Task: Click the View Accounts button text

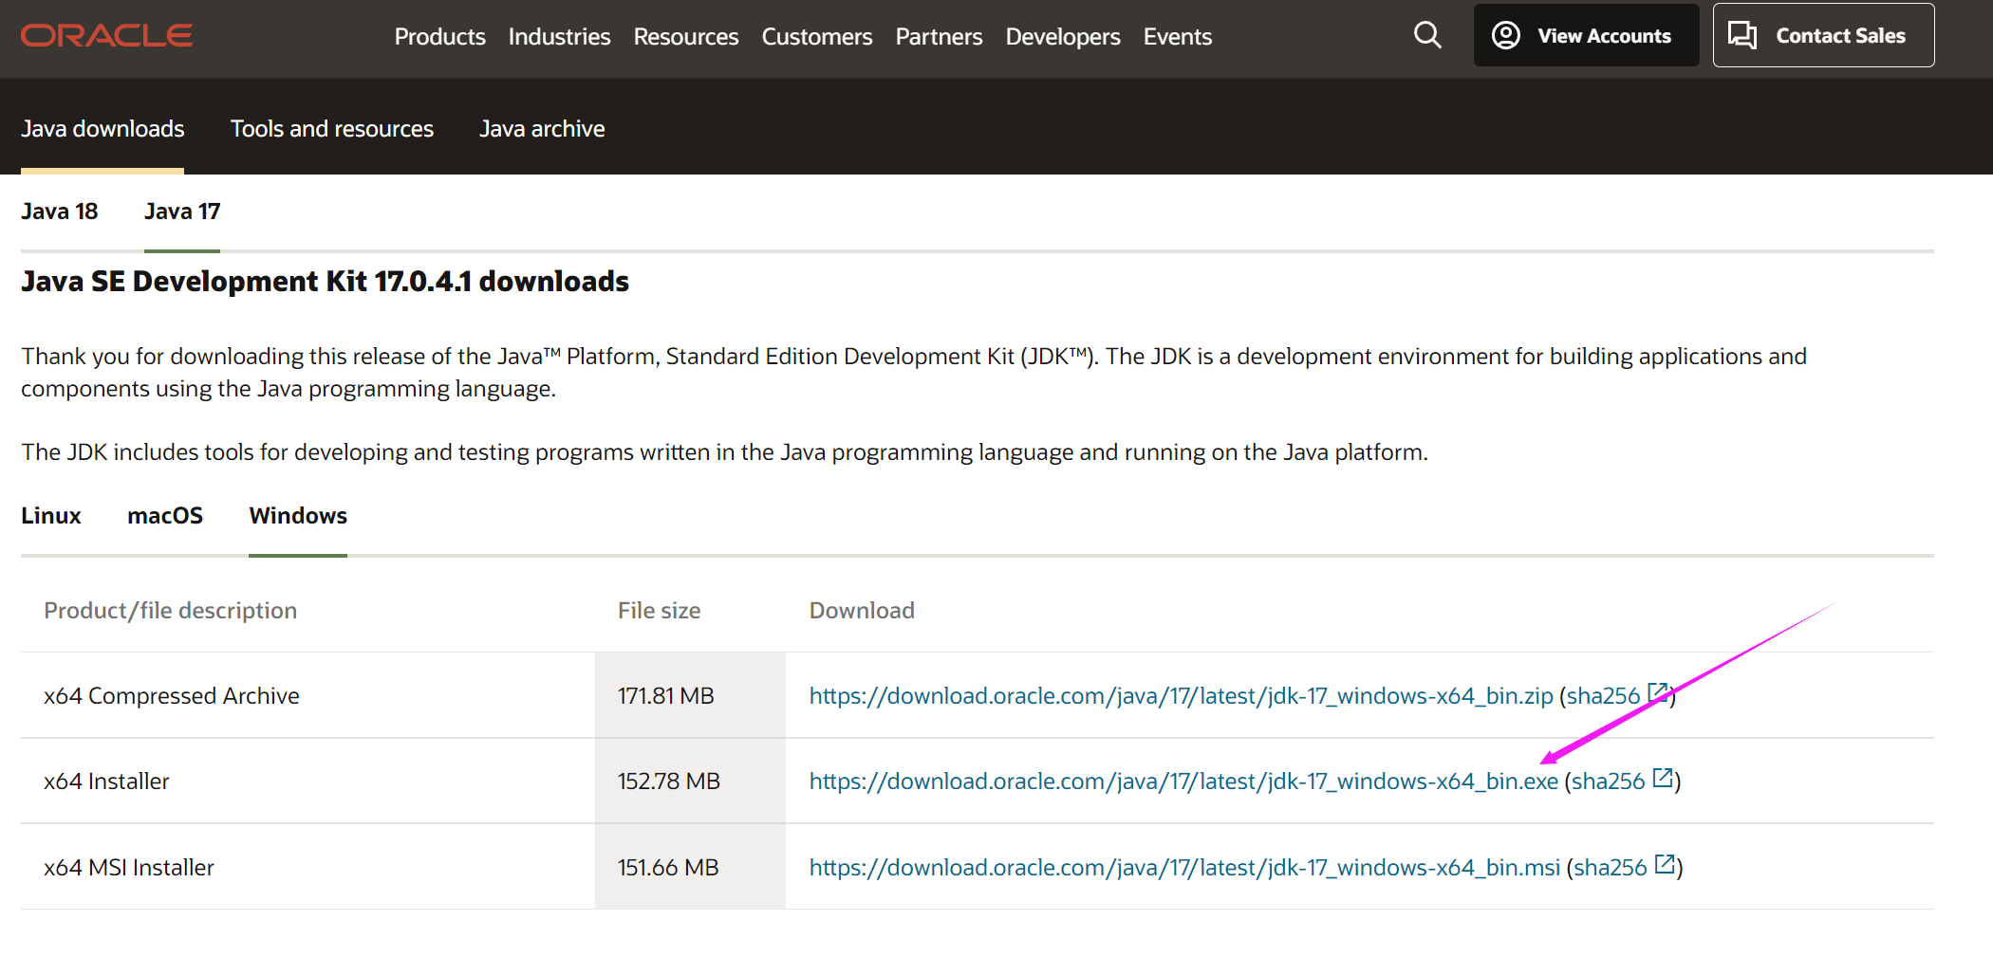Action: (1604, 35)
